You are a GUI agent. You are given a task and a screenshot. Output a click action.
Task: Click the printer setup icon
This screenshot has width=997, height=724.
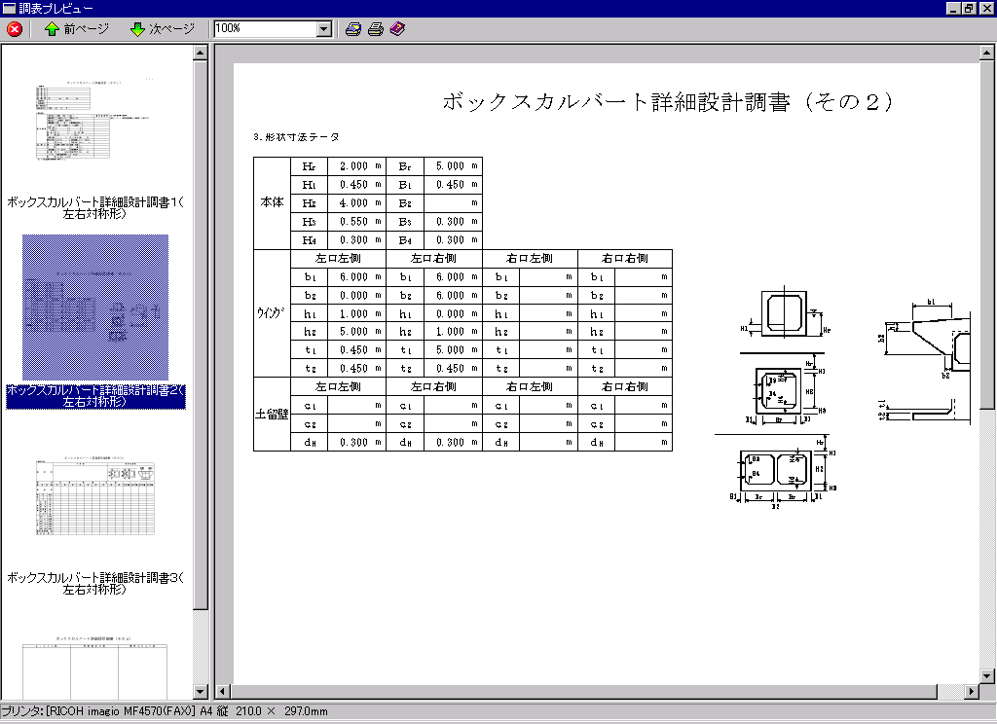tap(352, 29)
